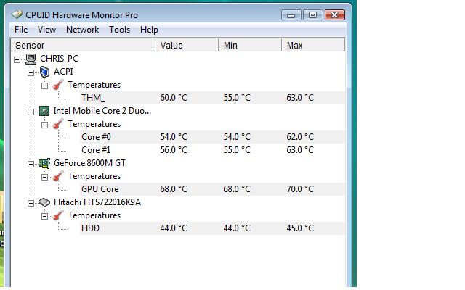Select the Core #1 sensor row
Viewport: 465px width, 290px height.
[x=212, y=150]
